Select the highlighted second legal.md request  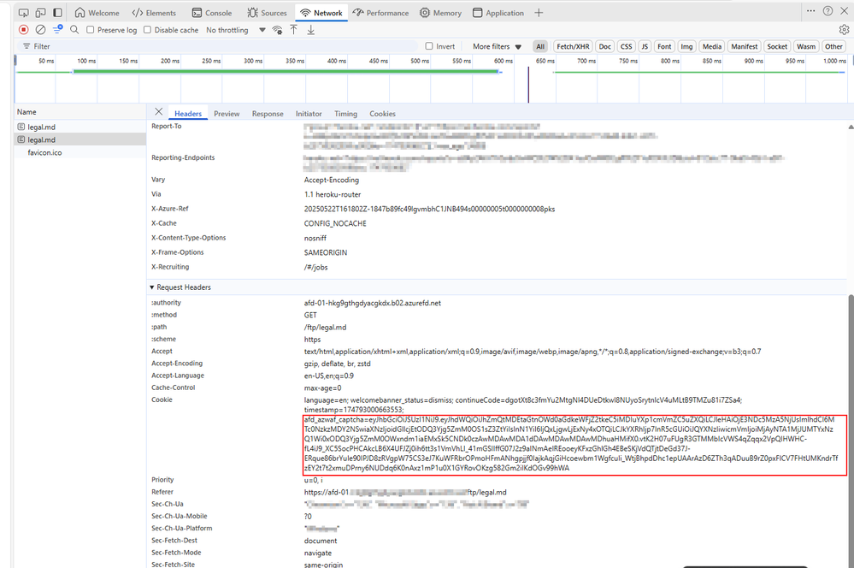click(x=80, y=139)
